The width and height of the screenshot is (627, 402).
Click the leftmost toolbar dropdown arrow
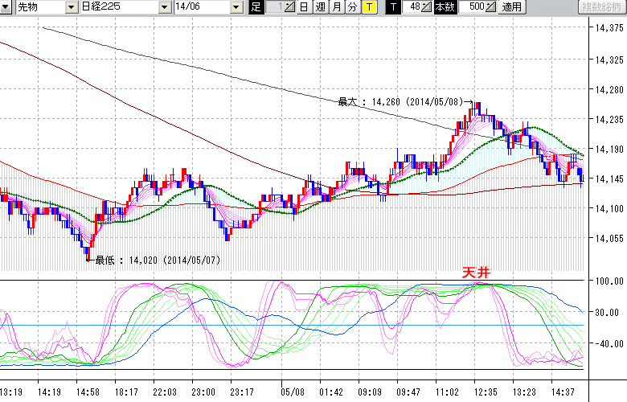(7, 7)
